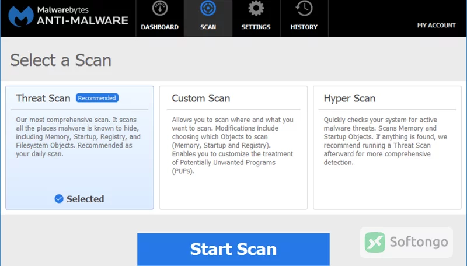Open MY ACCOUNT
The width and height of the screenshot is (467, 266).
point(436,26)
